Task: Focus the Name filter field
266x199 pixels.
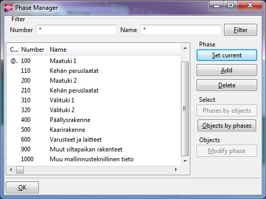Action: point(181,29)
